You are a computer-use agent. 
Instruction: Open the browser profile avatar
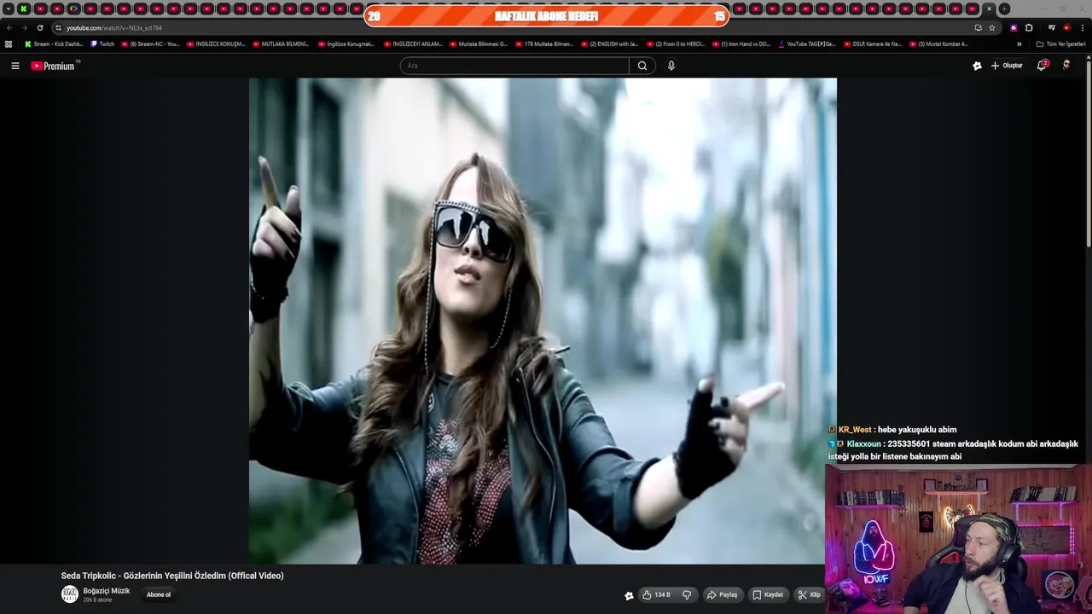point(1066,27)
